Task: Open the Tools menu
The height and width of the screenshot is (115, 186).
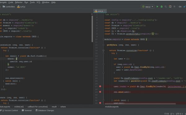Action: (x=32, y=2)
